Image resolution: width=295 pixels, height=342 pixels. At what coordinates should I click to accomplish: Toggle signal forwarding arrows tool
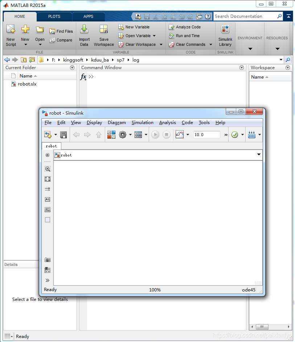tap(48, 189)
